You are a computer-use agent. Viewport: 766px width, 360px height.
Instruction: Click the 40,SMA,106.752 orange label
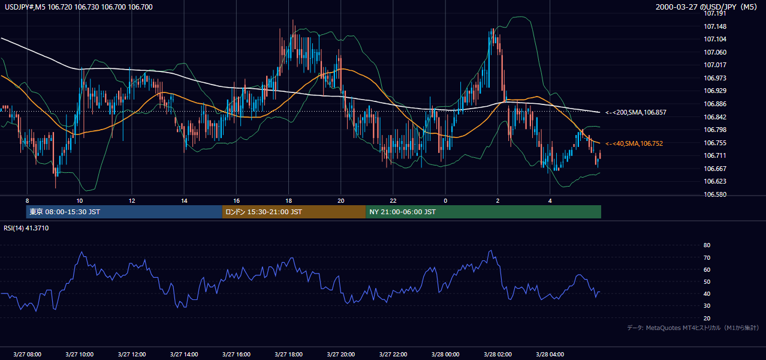pyautogui.click(x=634, y=143)
